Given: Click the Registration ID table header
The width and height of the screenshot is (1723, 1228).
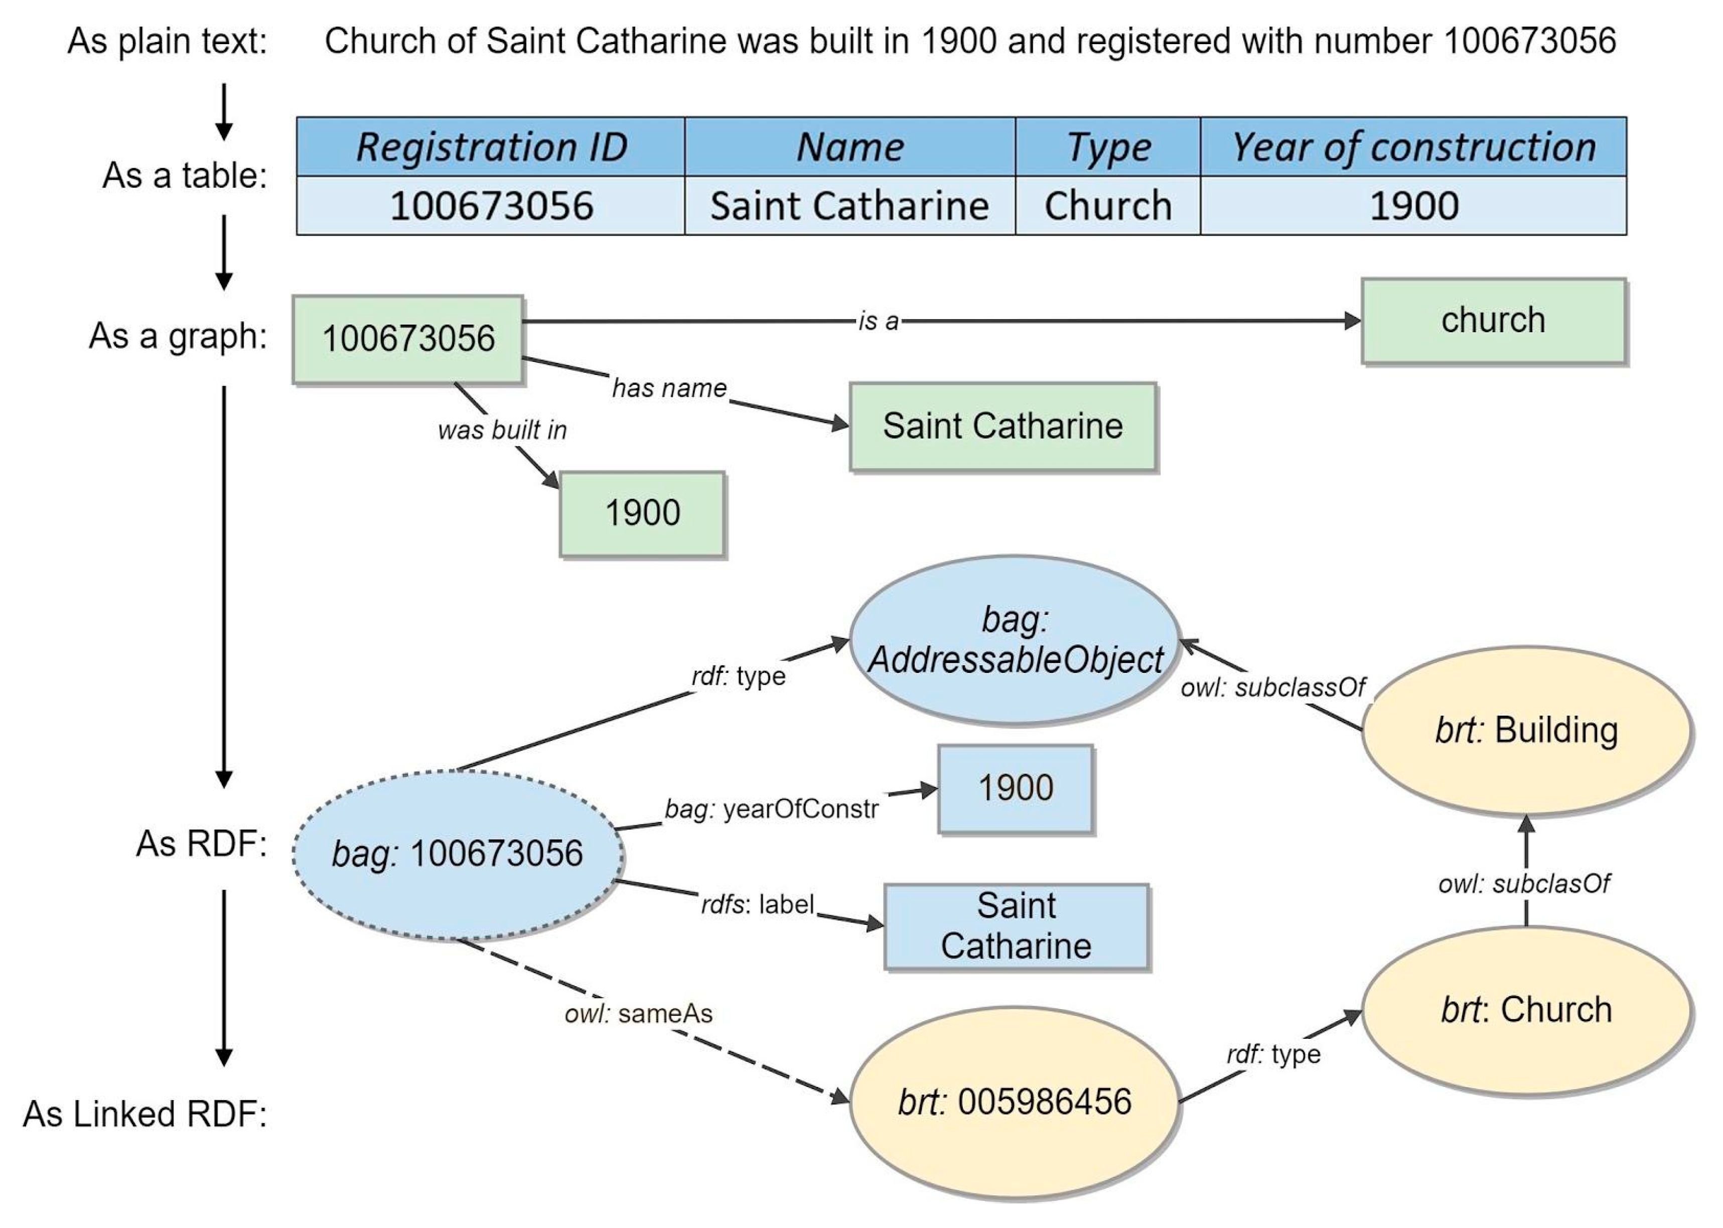Looking at the screenshot, I should click(x=491, y=147).
